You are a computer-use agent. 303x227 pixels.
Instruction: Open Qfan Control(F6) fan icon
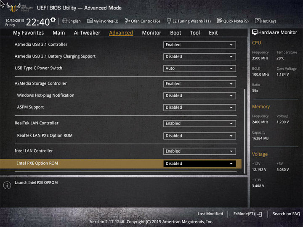(127, 21)
